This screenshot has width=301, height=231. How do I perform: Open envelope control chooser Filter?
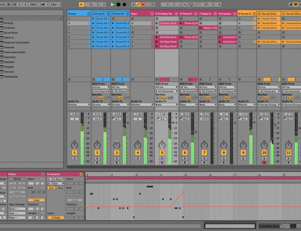point(56,183)
